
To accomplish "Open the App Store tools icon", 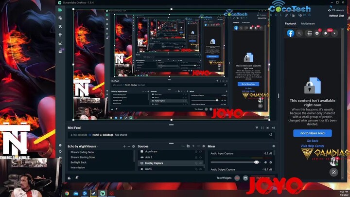I will [60, 26].
